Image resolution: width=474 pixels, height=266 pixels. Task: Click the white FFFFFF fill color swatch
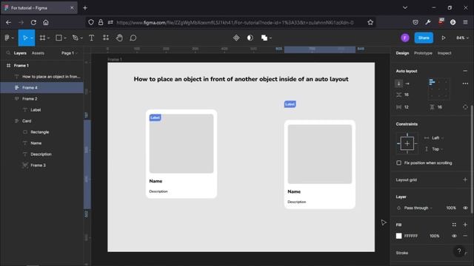(398, 236)
